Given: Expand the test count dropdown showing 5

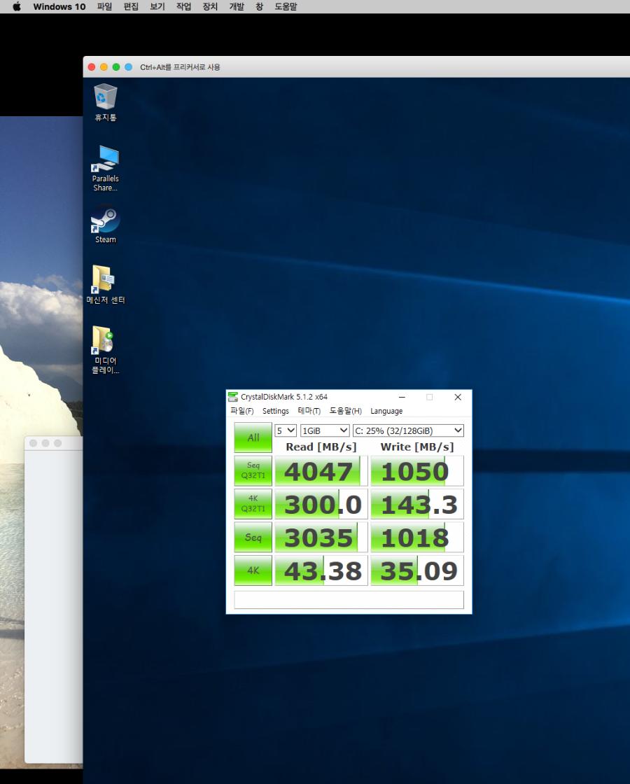Looking at the screenshot, I should (x=286, y=430).
